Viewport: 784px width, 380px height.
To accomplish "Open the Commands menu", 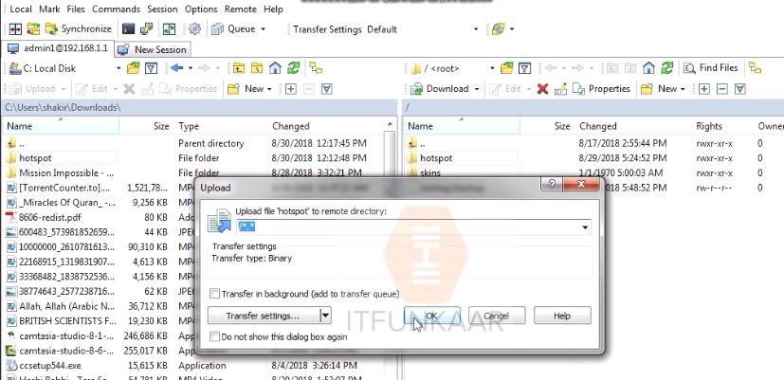I will [x=116, y=9].
